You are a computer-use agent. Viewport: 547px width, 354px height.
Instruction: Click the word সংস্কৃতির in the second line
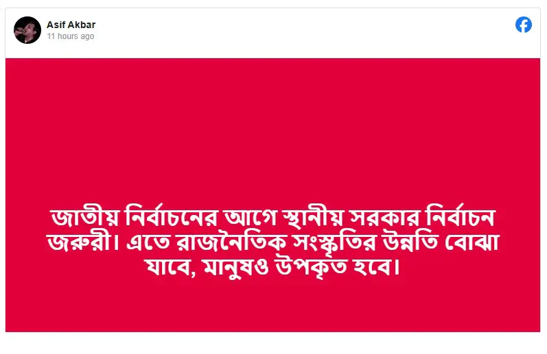334,242
